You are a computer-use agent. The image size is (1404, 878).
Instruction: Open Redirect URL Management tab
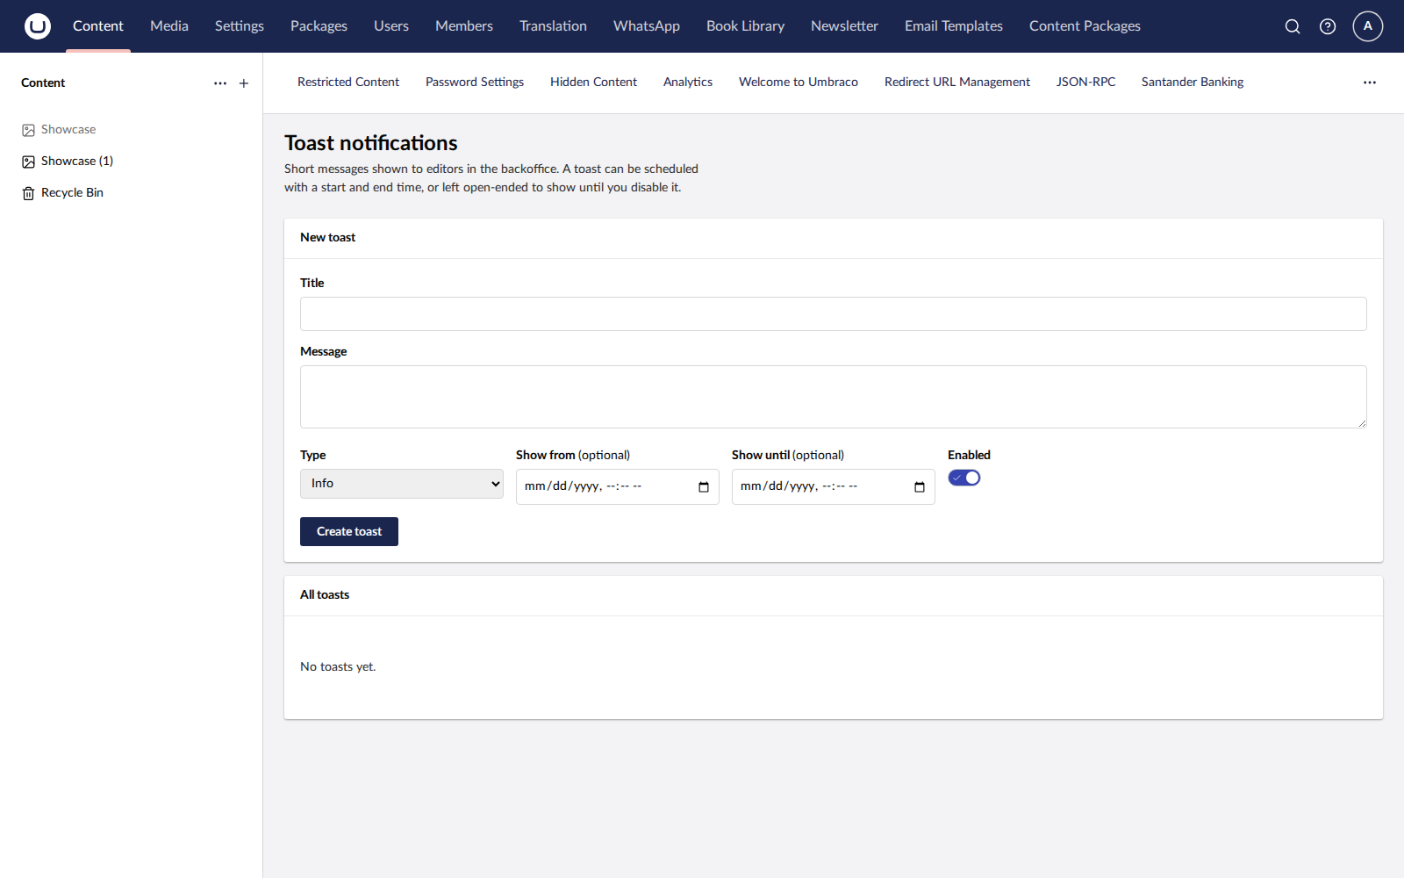coord(957,82)
